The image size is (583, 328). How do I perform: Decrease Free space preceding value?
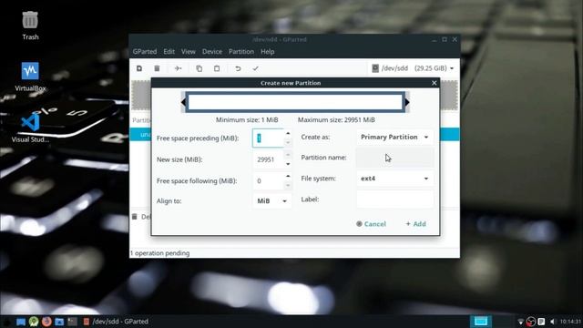point(288,143)
